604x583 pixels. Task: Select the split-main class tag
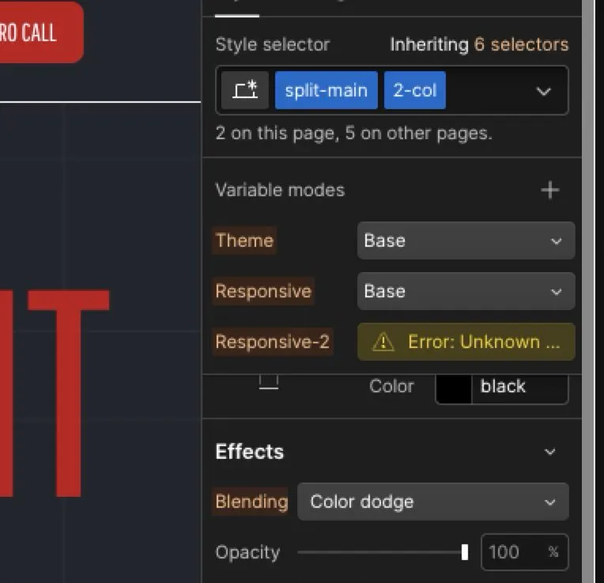pos(327,90)
